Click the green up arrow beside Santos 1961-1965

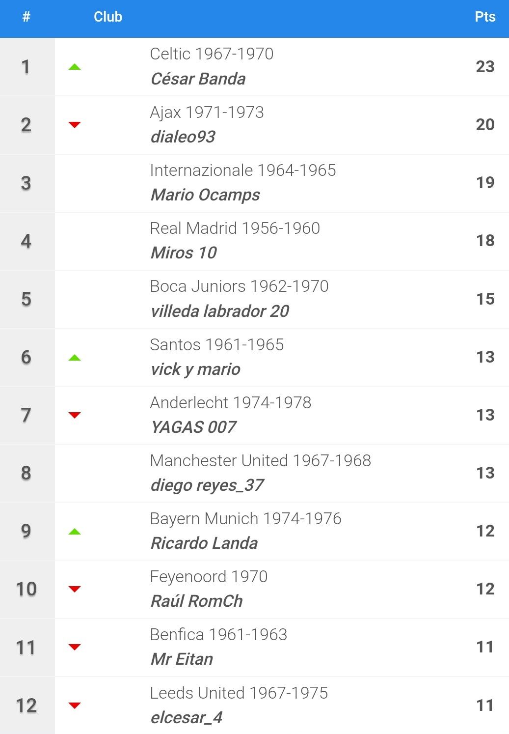click(75, 358)
